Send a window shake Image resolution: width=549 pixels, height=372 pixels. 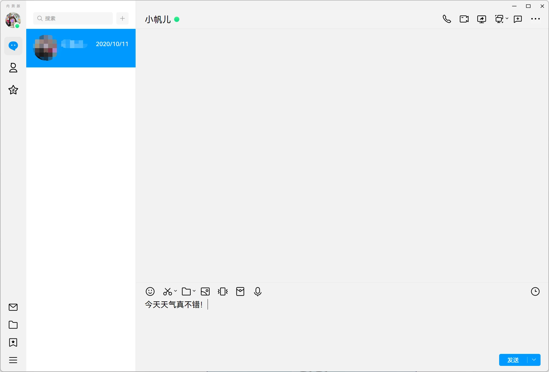click(223, 291)
